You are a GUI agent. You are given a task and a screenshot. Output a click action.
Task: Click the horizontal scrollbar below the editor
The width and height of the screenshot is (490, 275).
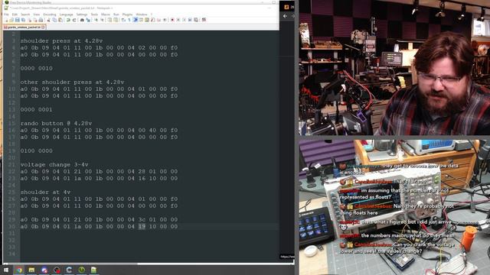coord(149,264)
